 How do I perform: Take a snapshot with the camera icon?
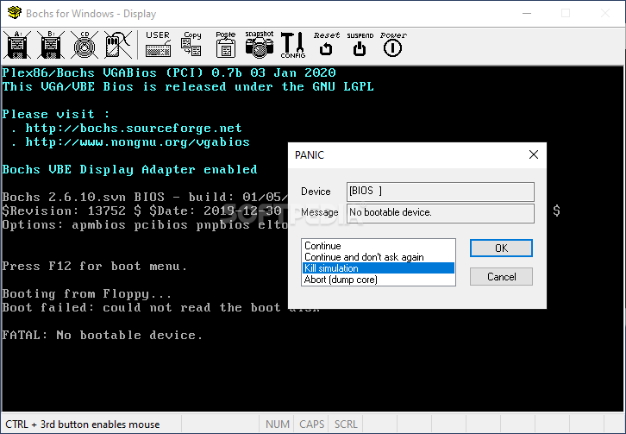pyautogui.click(x=259, y=45)
